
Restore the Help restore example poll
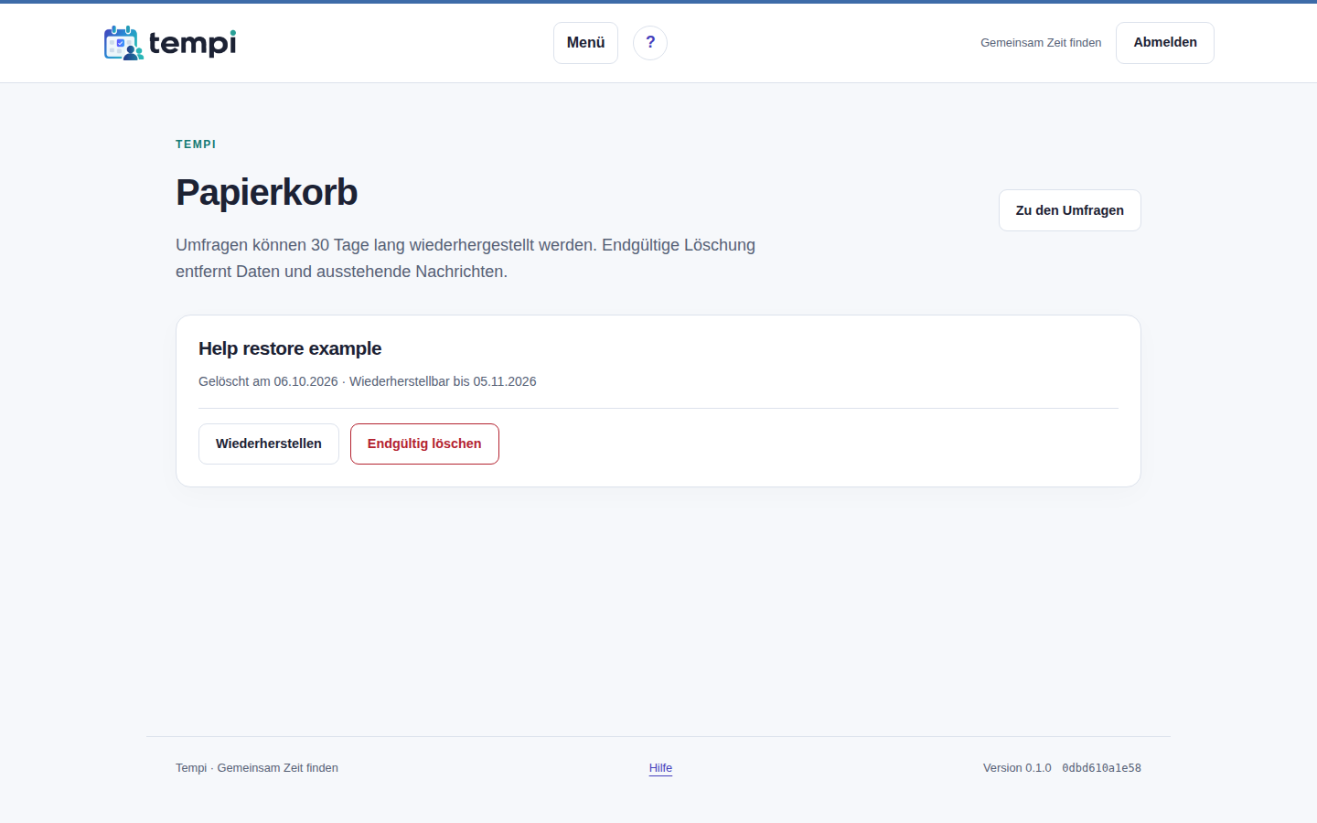click(269, 444)
